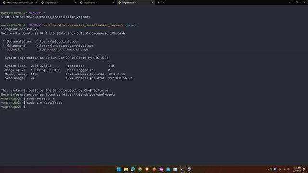This screenshot has height=173, width=308.
Task: Show hidden system tray icons
Action: tap(267, 169)
